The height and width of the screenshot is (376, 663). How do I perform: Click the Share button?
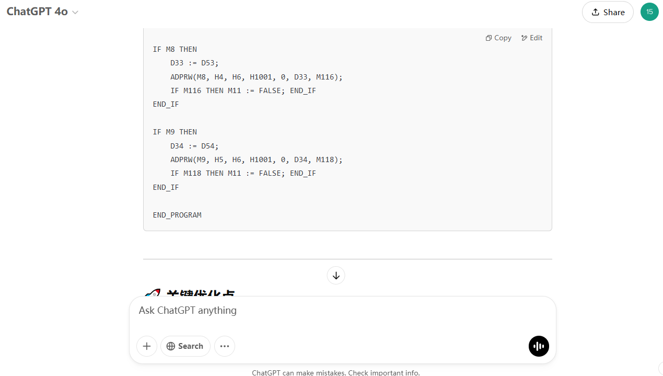pyautogui.click(x=608, y=12)
